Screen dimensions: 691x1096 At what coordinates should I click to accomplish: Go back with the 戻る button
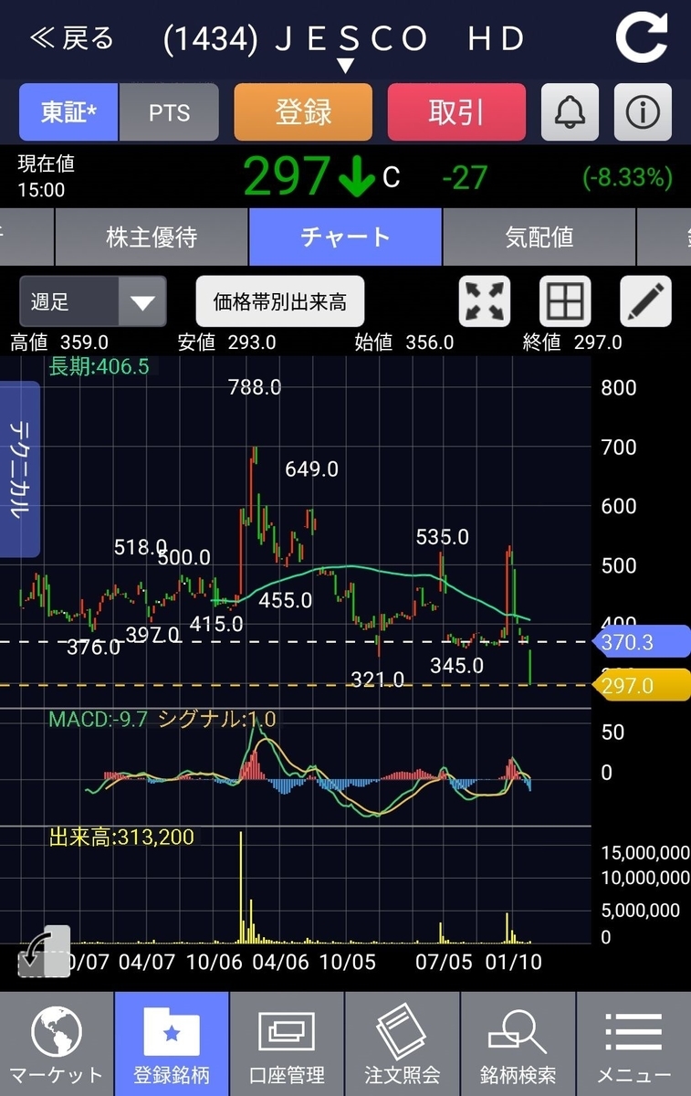pyautogui.click(x=72, y=38)
